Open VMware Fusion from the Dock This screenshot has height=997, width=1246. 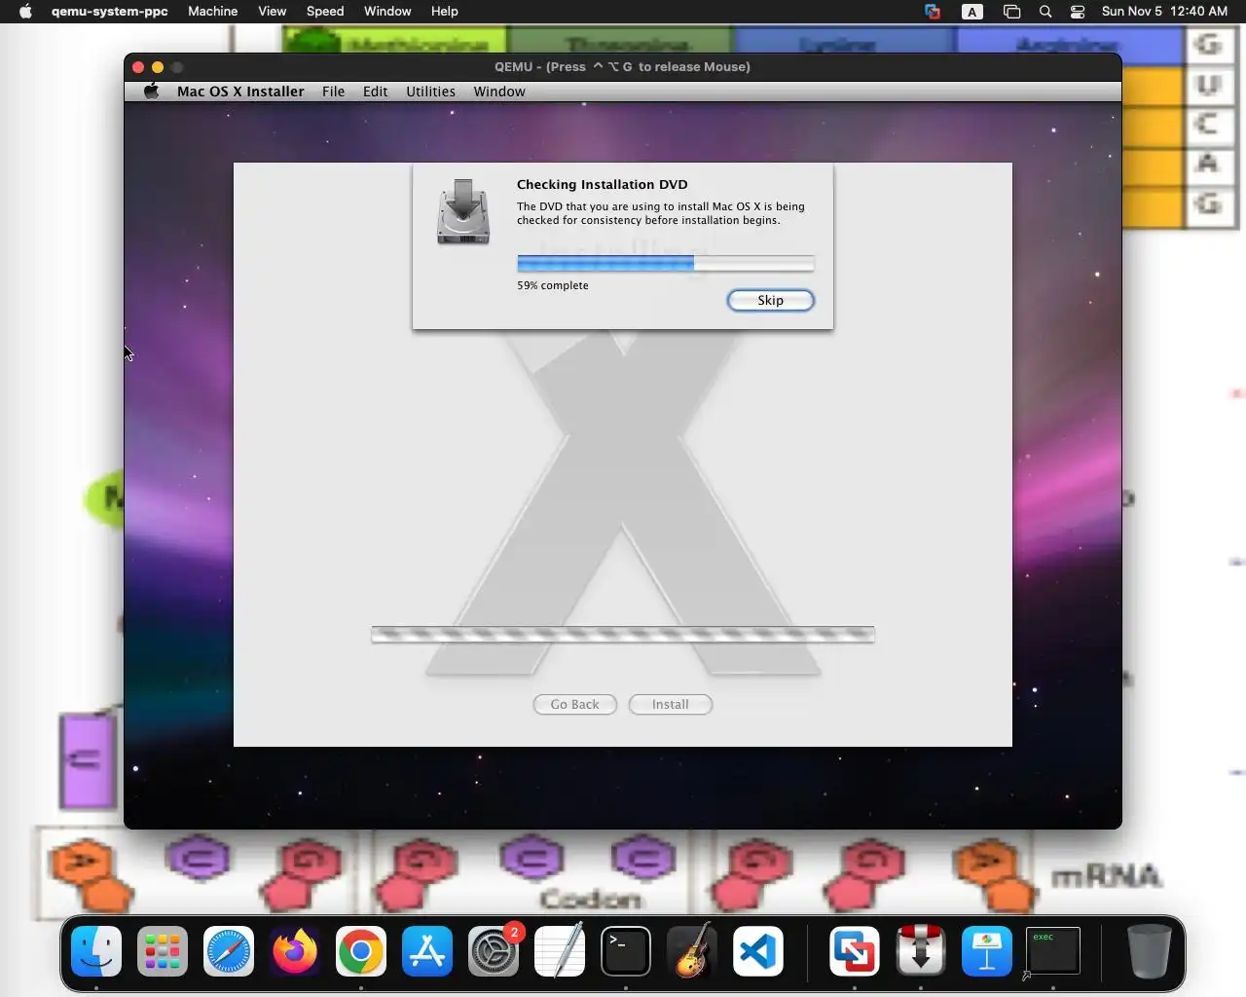coord(855,950)
